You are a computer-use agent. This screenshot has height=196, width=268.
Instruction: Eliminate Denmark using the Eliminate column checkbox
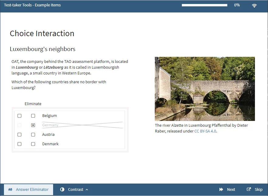point(33,144)
